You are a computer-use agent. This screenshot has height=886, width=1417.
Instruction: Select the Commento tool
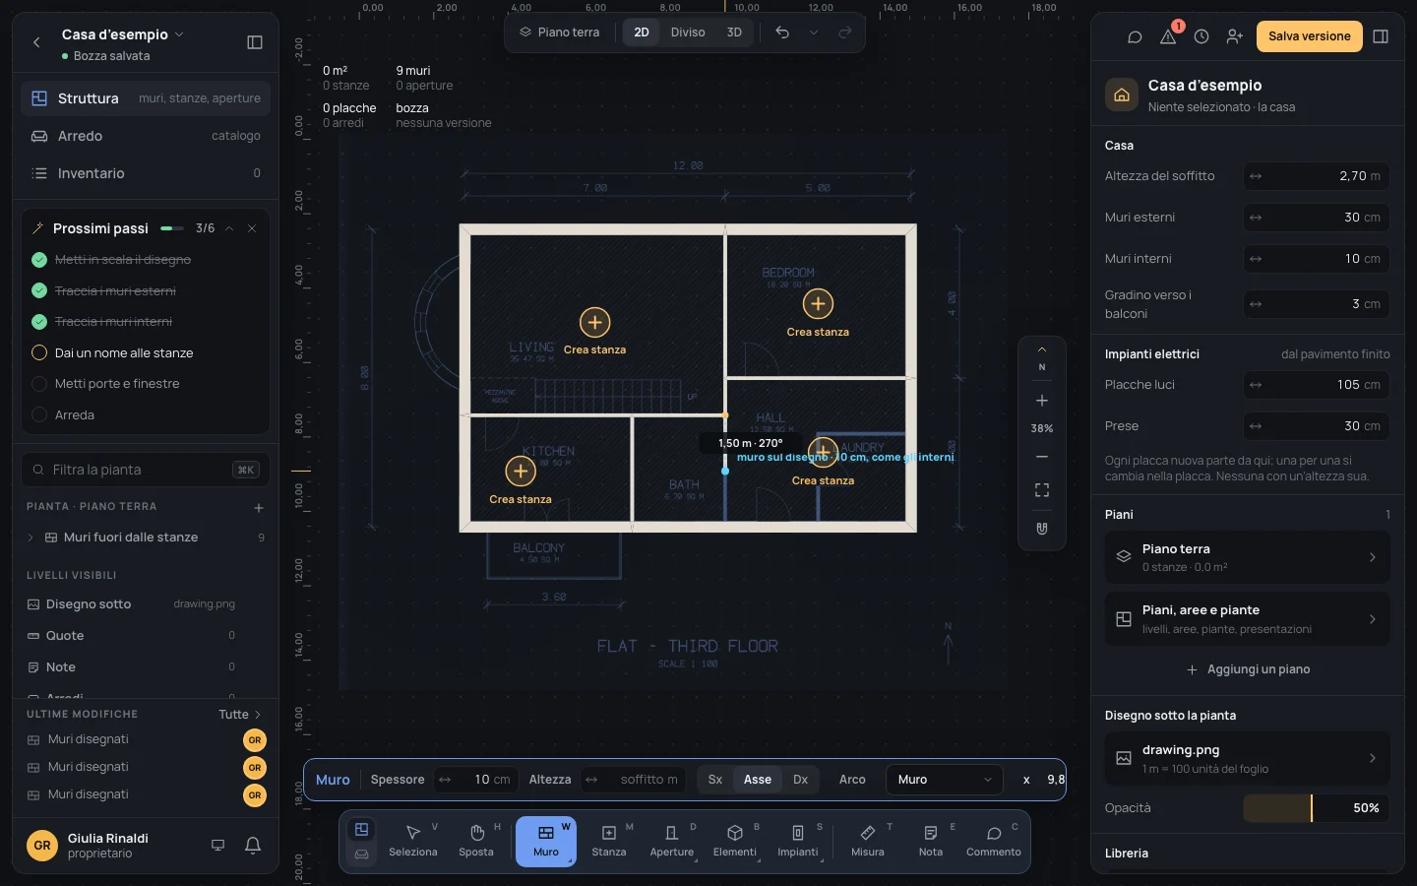(x=994, y=841)
